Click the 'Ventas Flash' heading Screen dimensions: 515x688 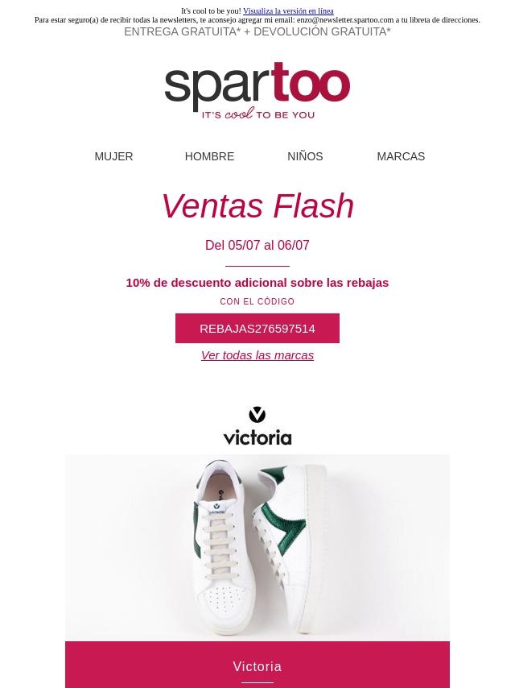(x=257, y=205)
